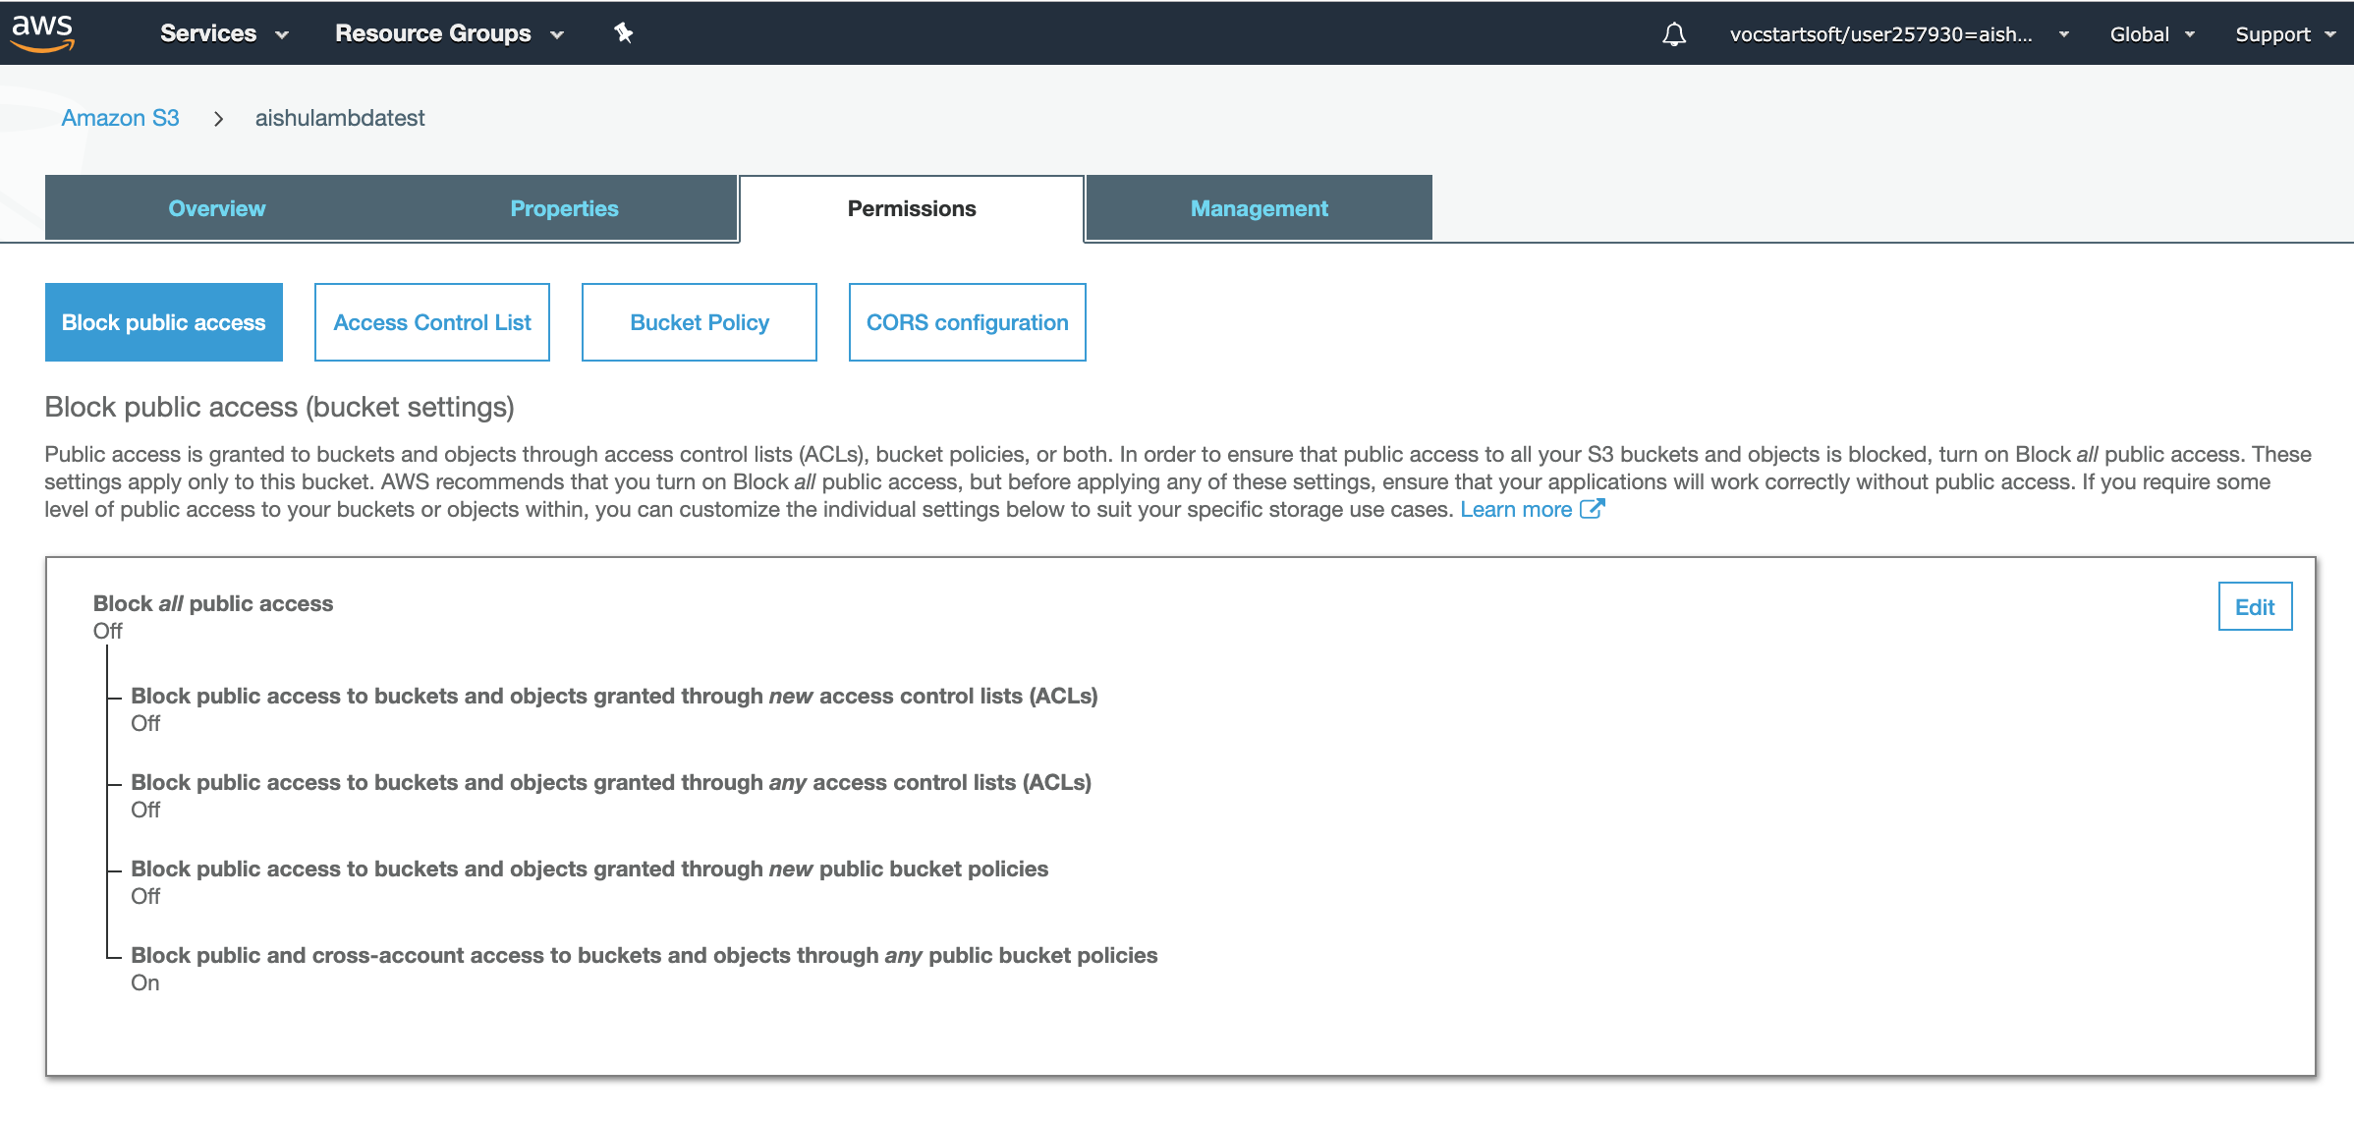
Task: Open CORS configuration
Action: (x=967, y=322)
